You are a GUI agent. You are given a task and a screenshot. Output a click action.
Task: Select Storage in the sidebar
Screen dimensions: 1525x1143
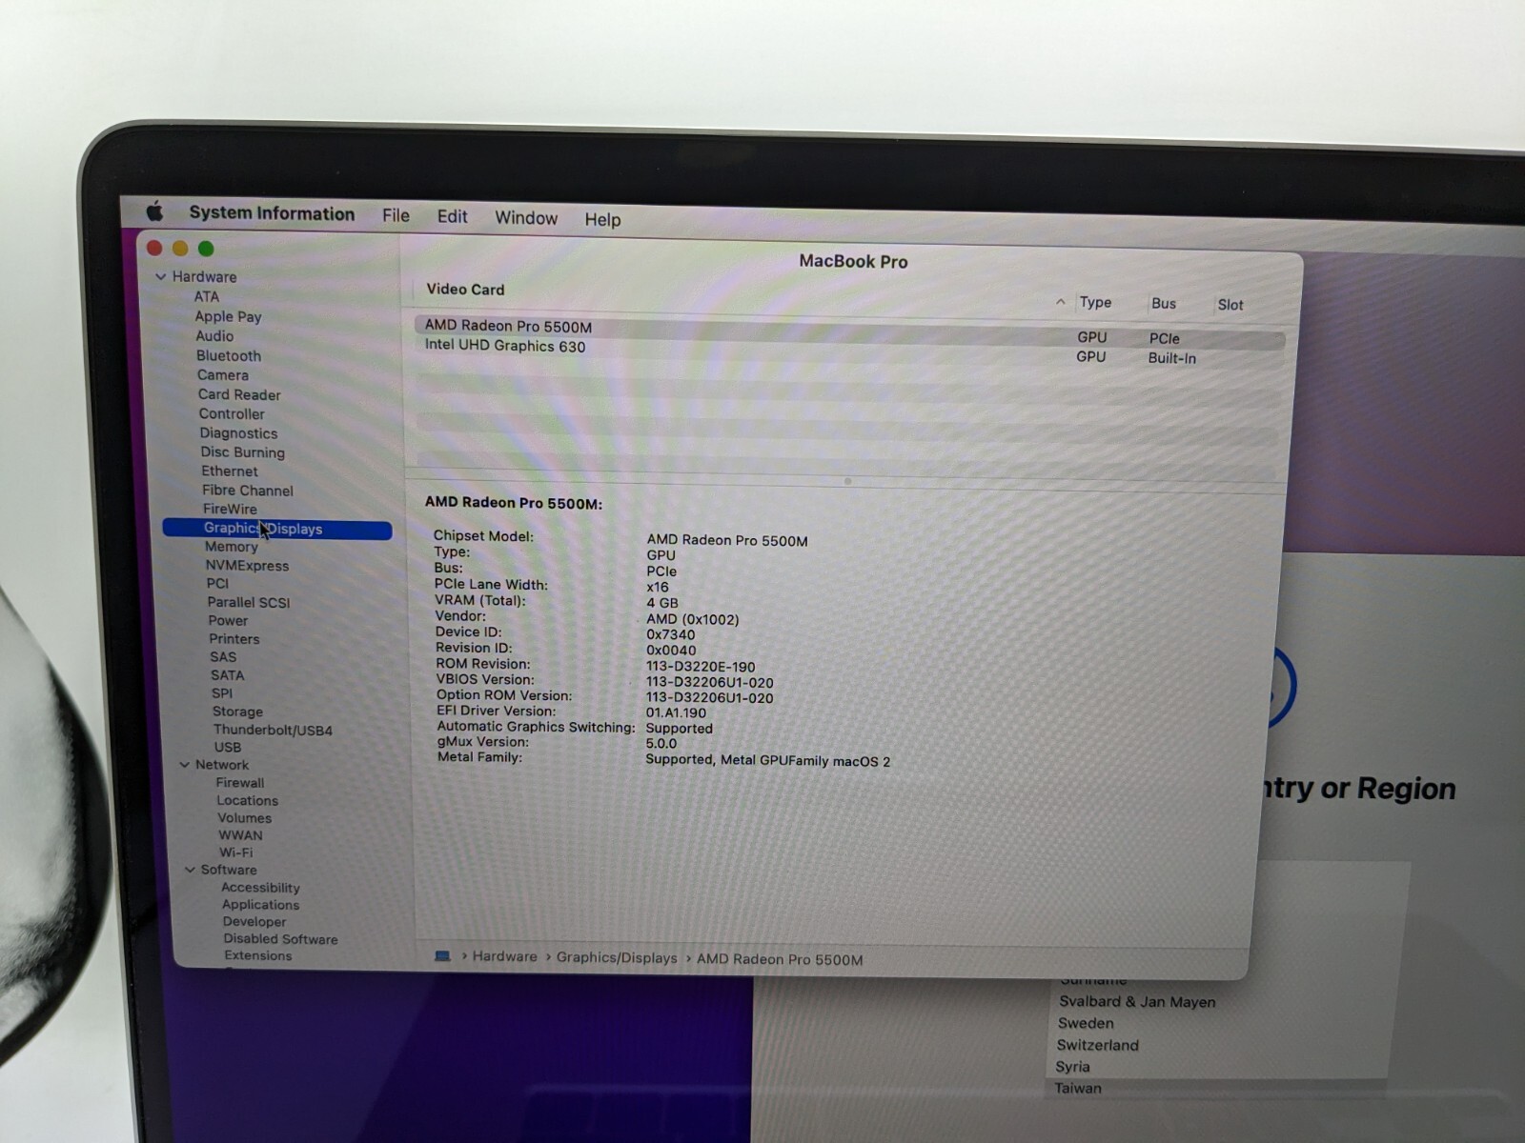237,712
